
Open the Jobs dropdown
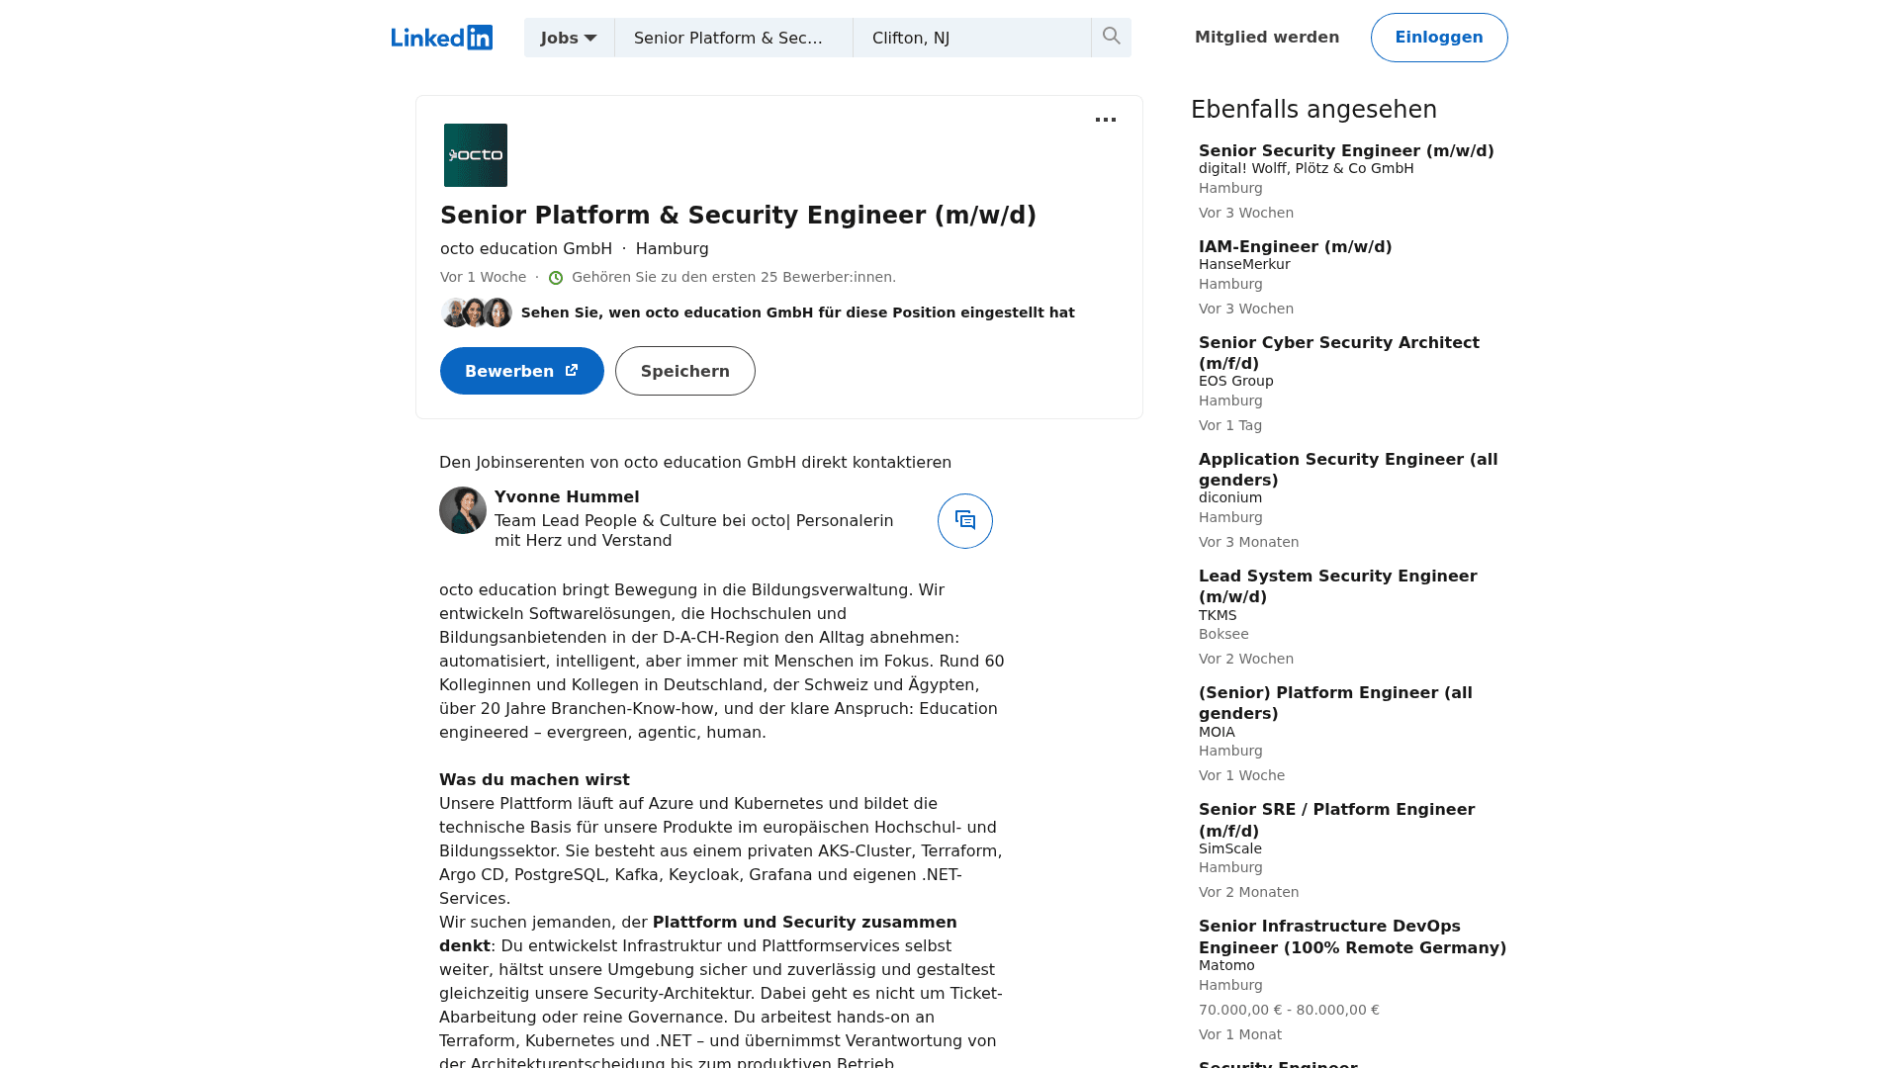[569, 38]
